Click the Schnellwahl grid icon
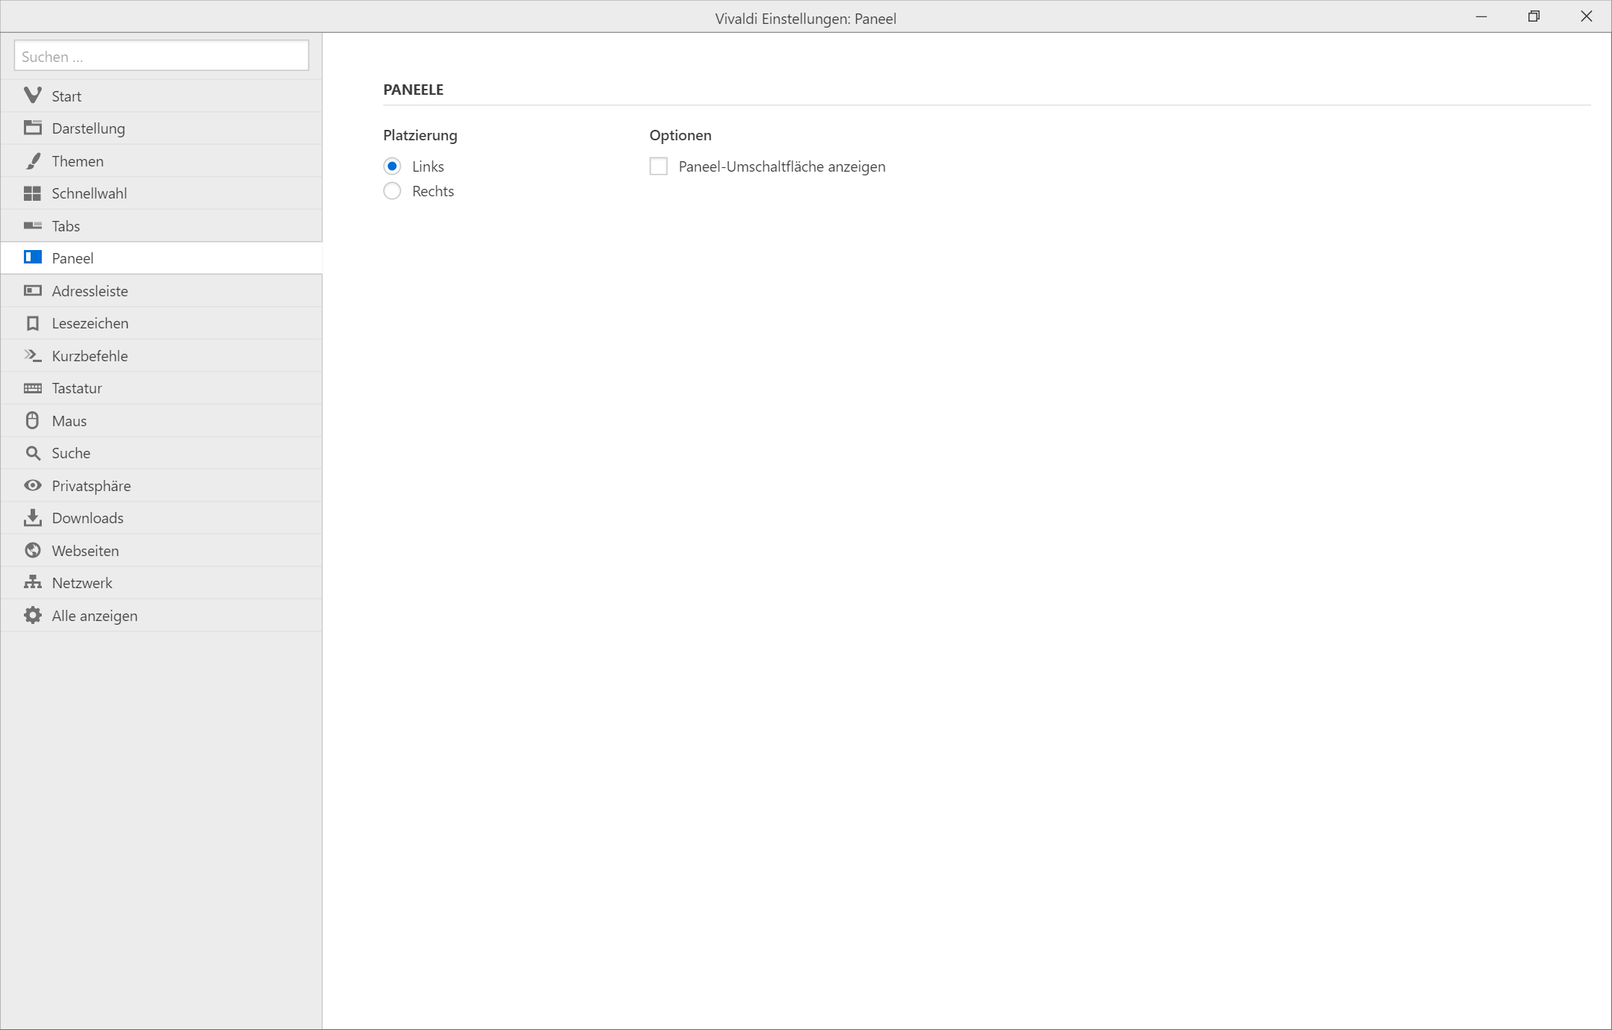Screen dimensions: 1612x1030 (32, 193)
